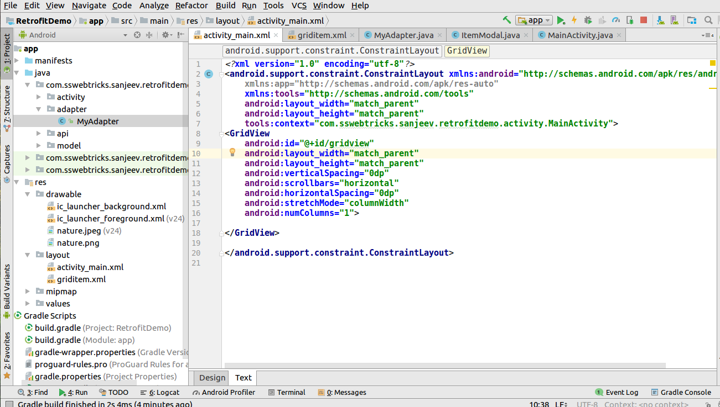Screen dimensions: 720x407
Task: Select the Text tab at the editor bottom
Action: (x=243, y=378)
